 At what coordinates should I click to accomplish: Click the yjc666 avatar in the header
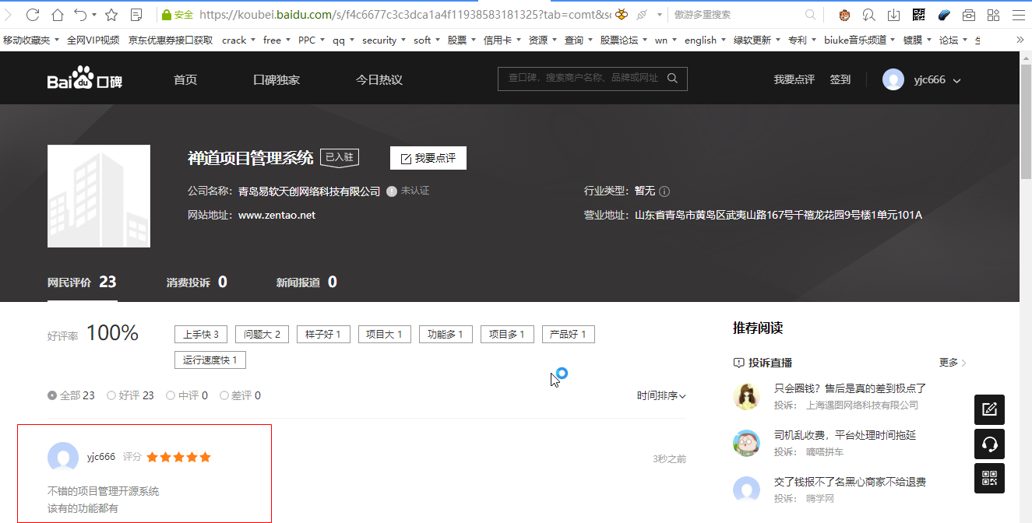point(893,79)
